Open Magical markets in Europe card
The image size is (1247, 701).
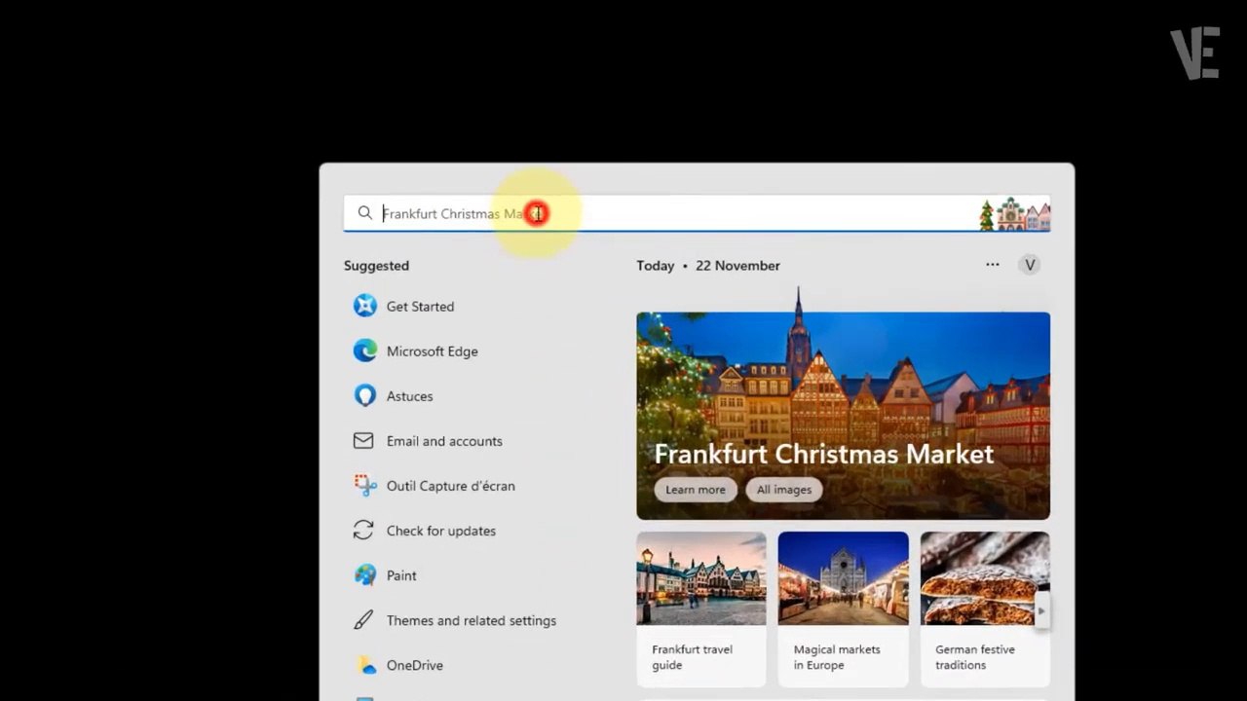[843, 609]
